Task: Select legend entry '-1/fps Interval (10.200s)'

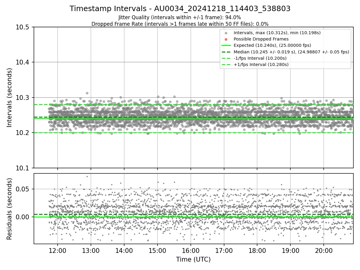Action: [x=260, y=58]
